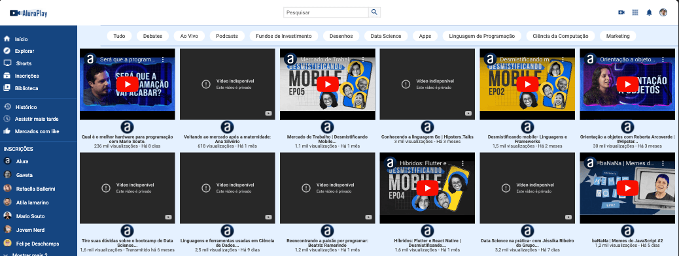
Task: Click the Explorar compass icon
Action: [x=7, y=51]
